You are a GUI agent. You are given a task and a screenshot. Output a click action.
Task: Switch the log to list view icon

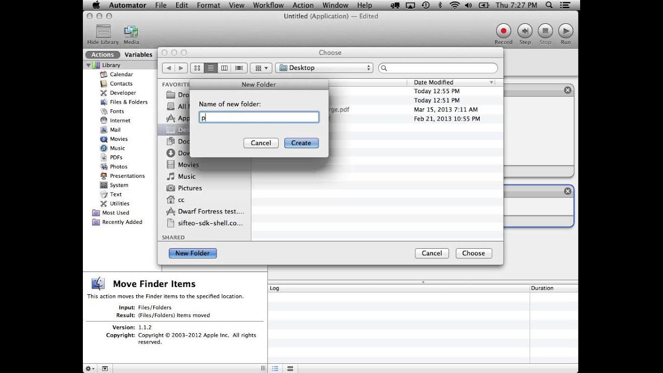click(x=275, y=368)
